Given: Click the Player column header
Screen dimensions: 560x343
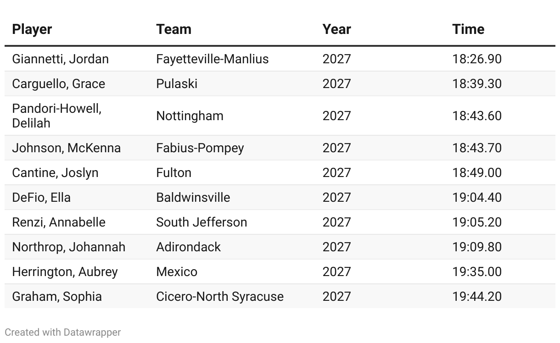Looking at the screenshot, I should pos(32,29).
